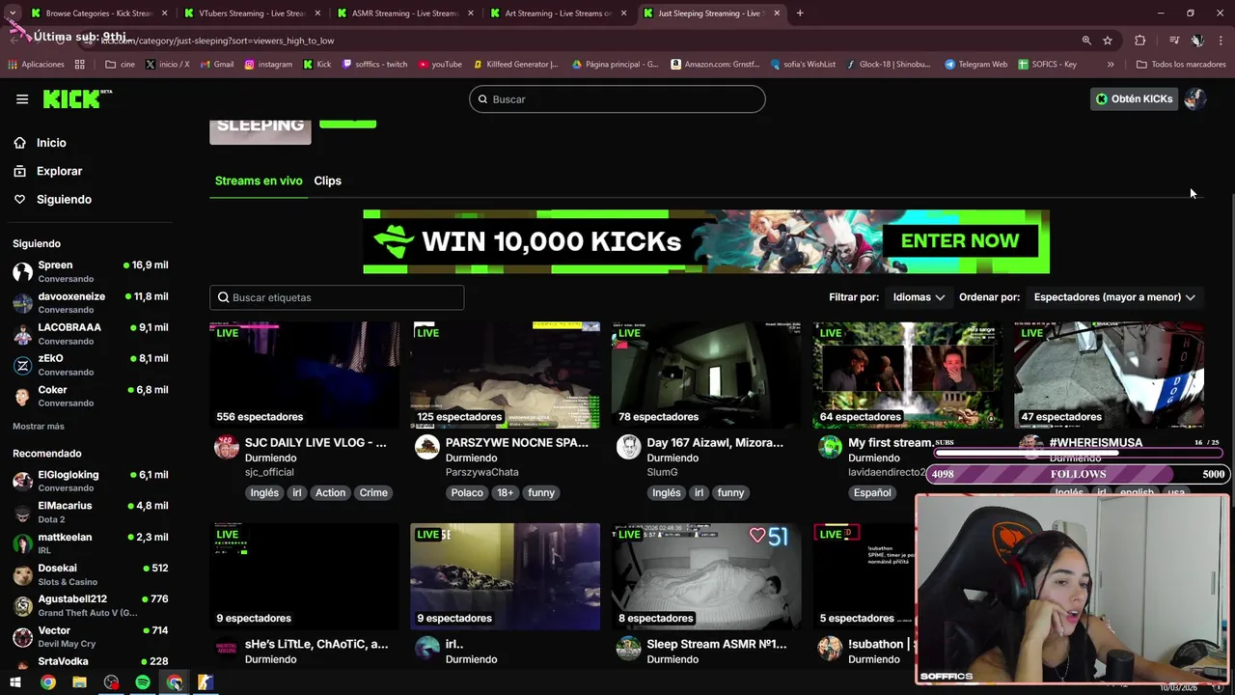The image size is (1235, 695).
Task: Open Day 167 Aizawl stream thumbnail
Action: pos(706,375)
